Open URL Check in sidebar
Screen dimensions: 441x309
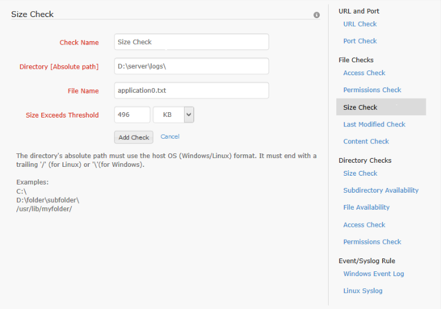tap(360, 24)
